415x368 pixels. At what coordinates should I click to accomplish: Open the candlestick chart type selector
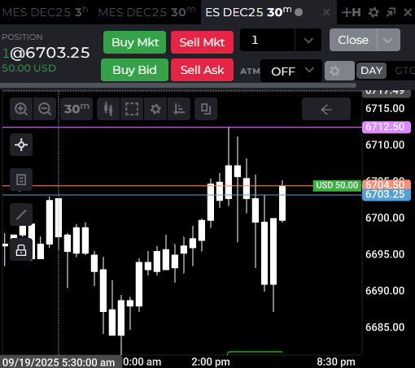(x=108, y=109)
